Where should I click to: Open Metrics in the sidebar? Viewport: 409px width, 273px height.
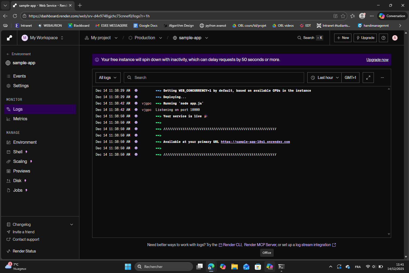20,119
